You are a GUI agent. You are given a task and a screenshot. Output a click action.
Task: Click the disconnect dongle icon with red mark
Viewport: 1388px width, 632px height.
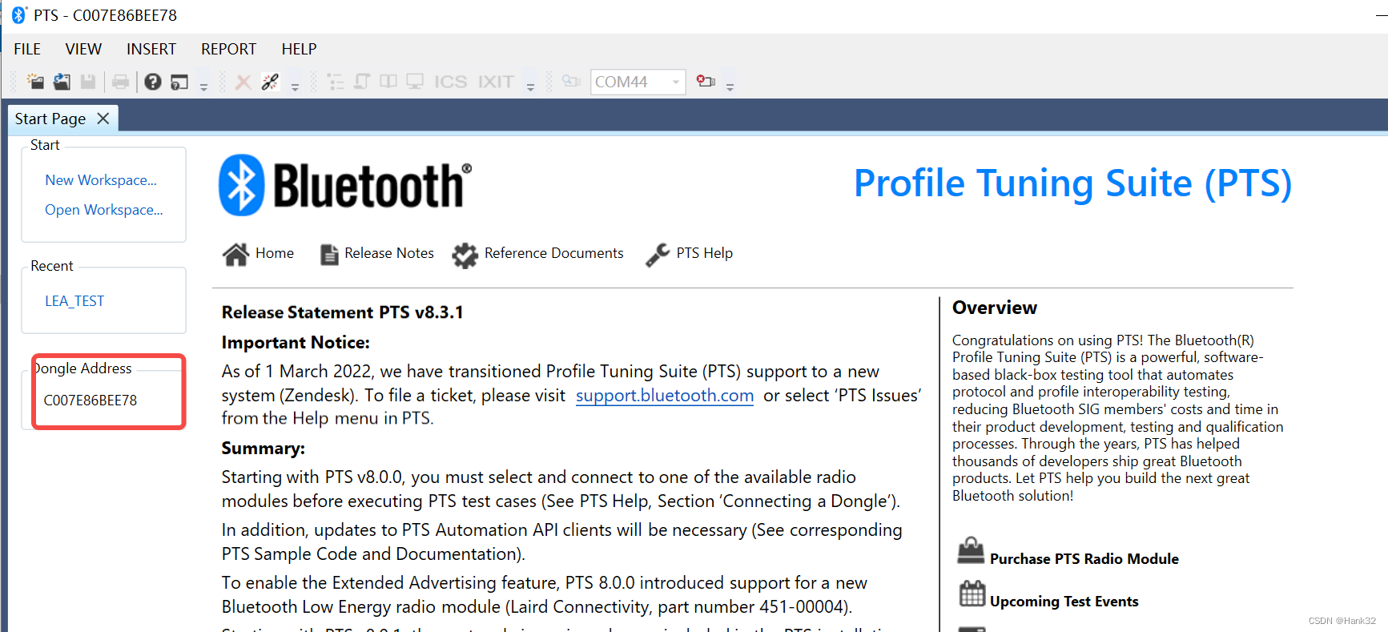[706, 82]
